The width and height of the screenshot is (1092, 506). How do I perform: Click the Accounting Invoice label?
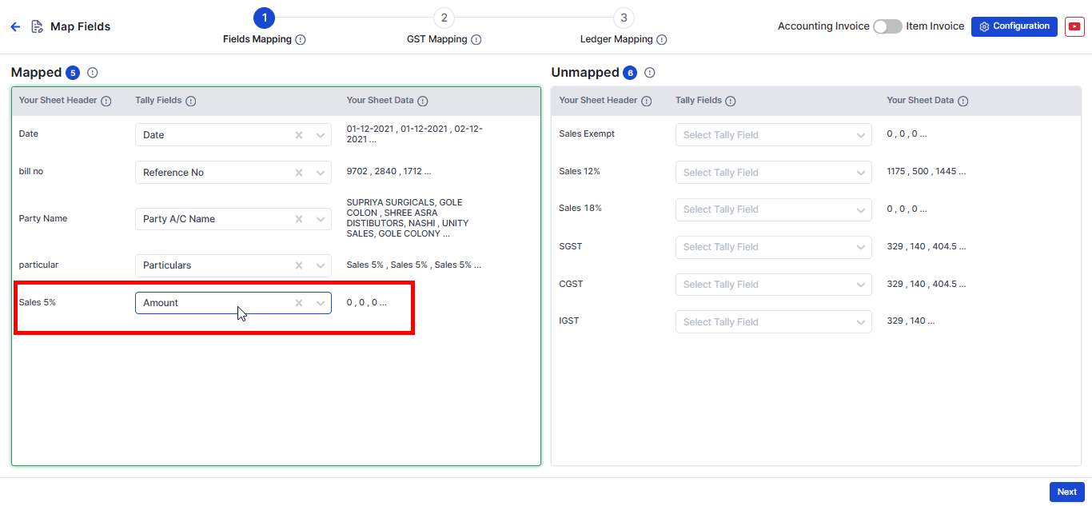[x=823, y=26]
